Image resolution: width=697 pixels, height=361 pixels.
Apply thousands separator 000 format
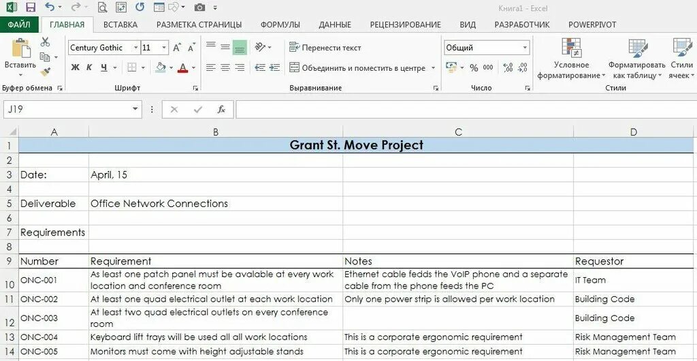488,67
